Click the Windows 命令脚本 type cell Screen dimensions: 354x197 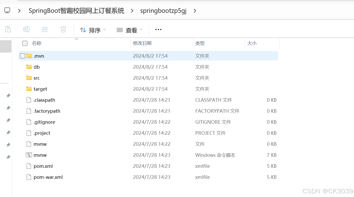[215, 155]
